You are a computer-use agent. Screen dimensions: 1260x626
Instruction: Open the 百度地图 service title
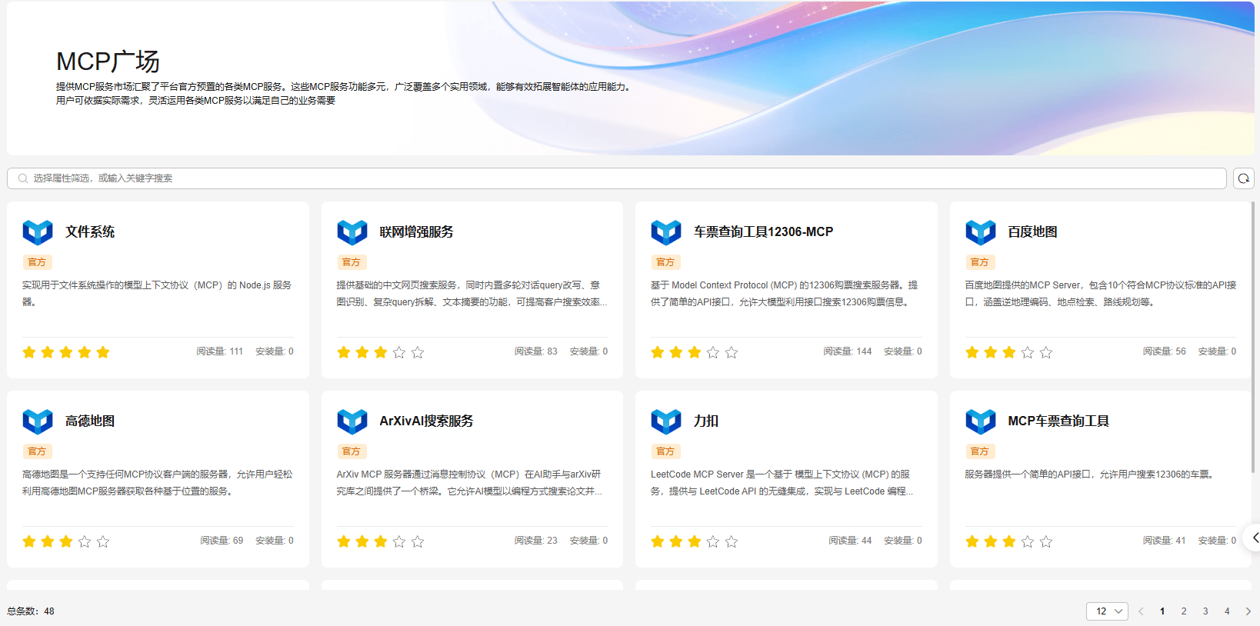tap(1032, 232)
